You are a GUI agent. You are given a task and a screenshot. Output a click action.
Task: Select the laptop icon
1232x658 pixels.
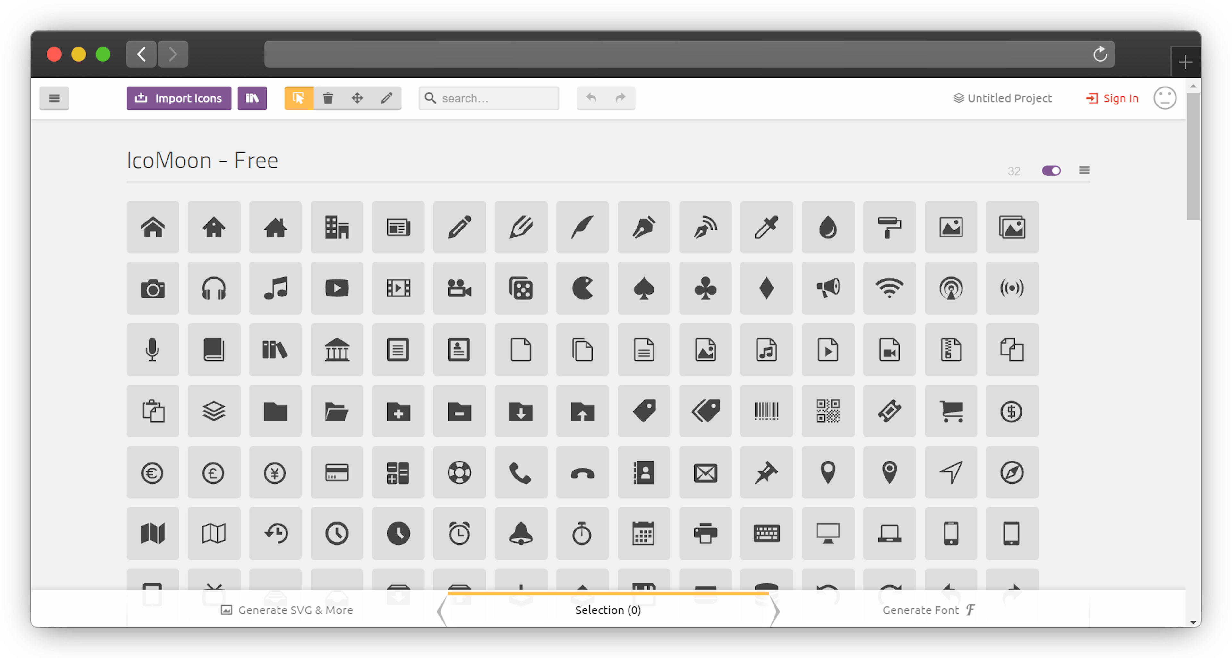(889, 533)
